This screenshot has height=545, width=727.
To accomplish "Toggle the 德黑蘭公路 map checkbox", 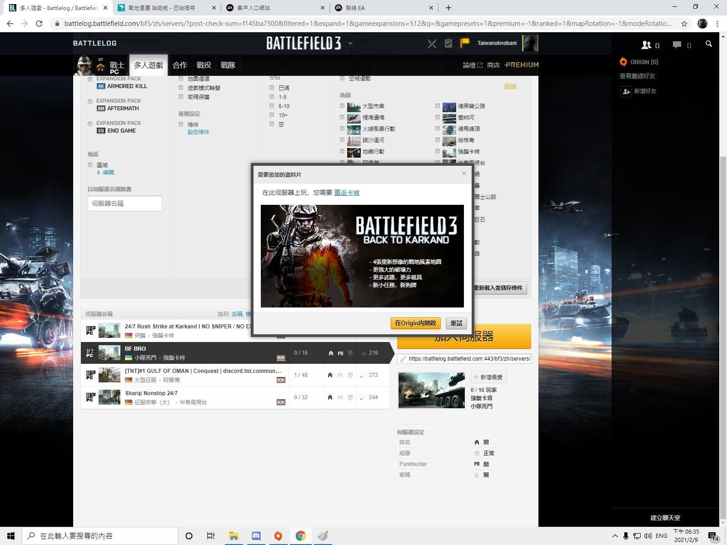I will [x=438, y=106].
